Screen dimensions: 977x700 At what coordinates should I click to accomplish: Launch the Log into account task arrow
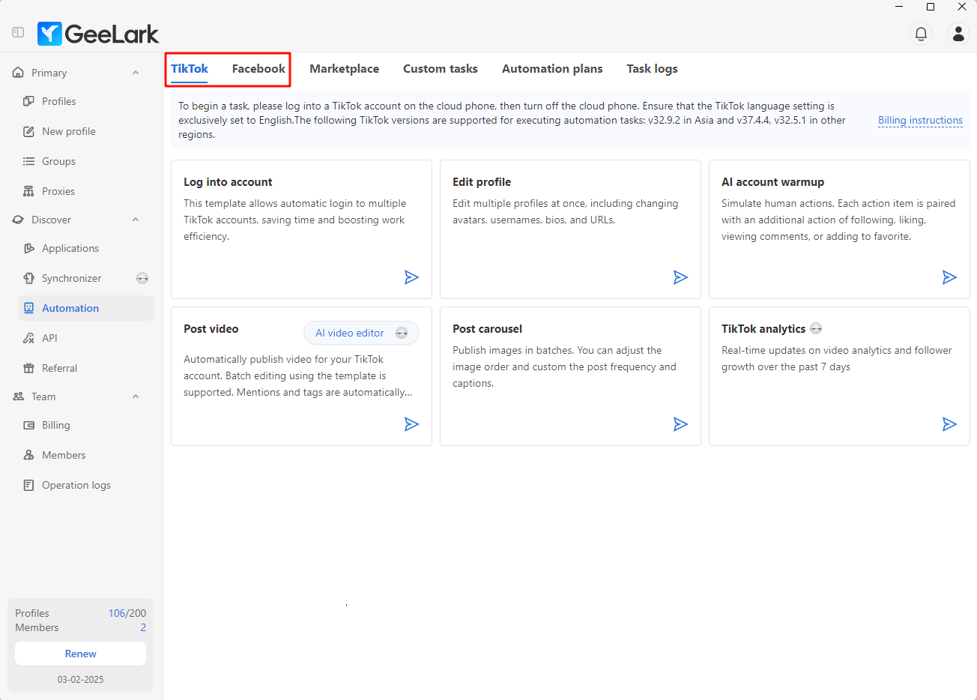click(x=411, y=277)
